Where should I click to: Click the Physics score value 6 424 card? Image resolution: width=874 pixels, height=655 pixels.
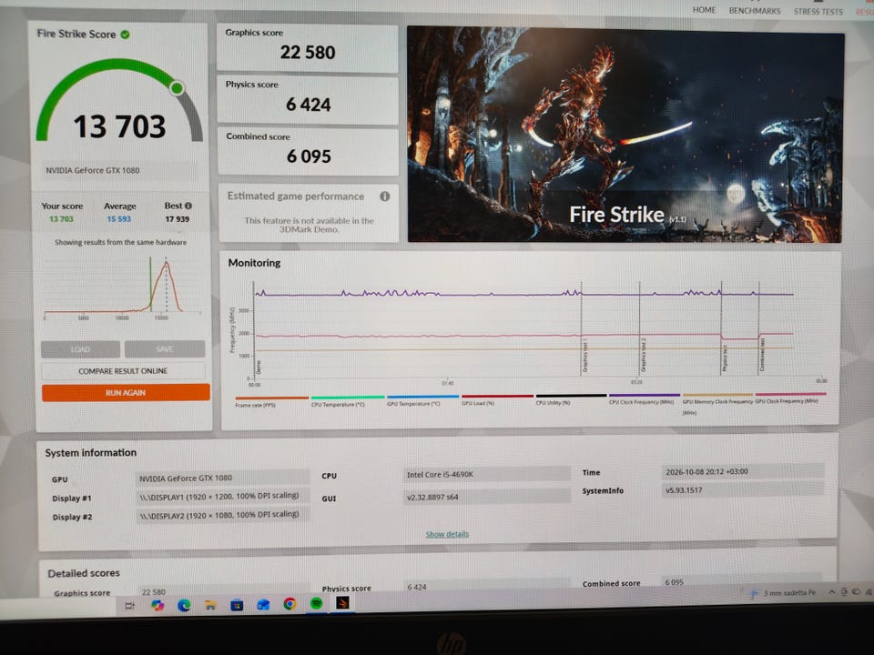tap(308, 100)
